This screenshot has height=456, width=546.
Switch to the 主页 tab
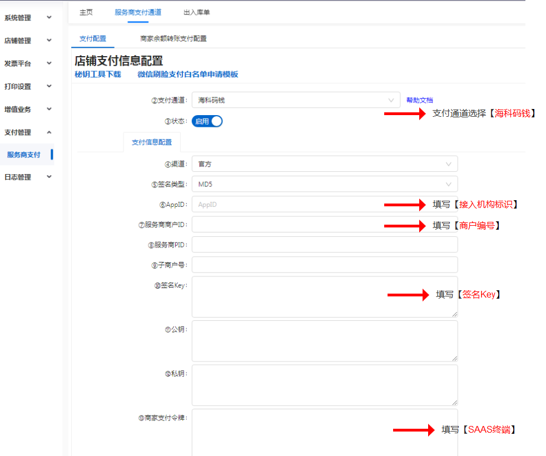point(86,12)
